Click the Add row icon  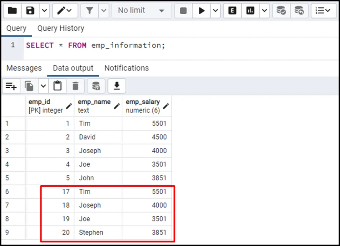[x=11, y=86]
